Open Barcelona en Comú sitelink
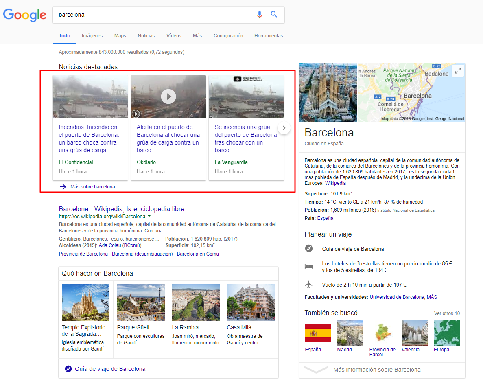 coord(198,254)
